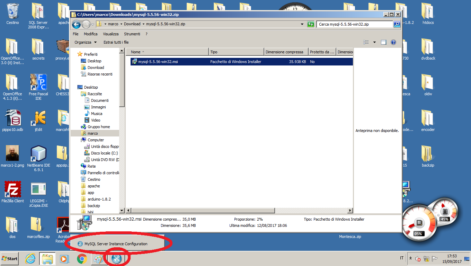
Task: Launch Internet Explorer from the taskbar
Action: coord(30,259)
